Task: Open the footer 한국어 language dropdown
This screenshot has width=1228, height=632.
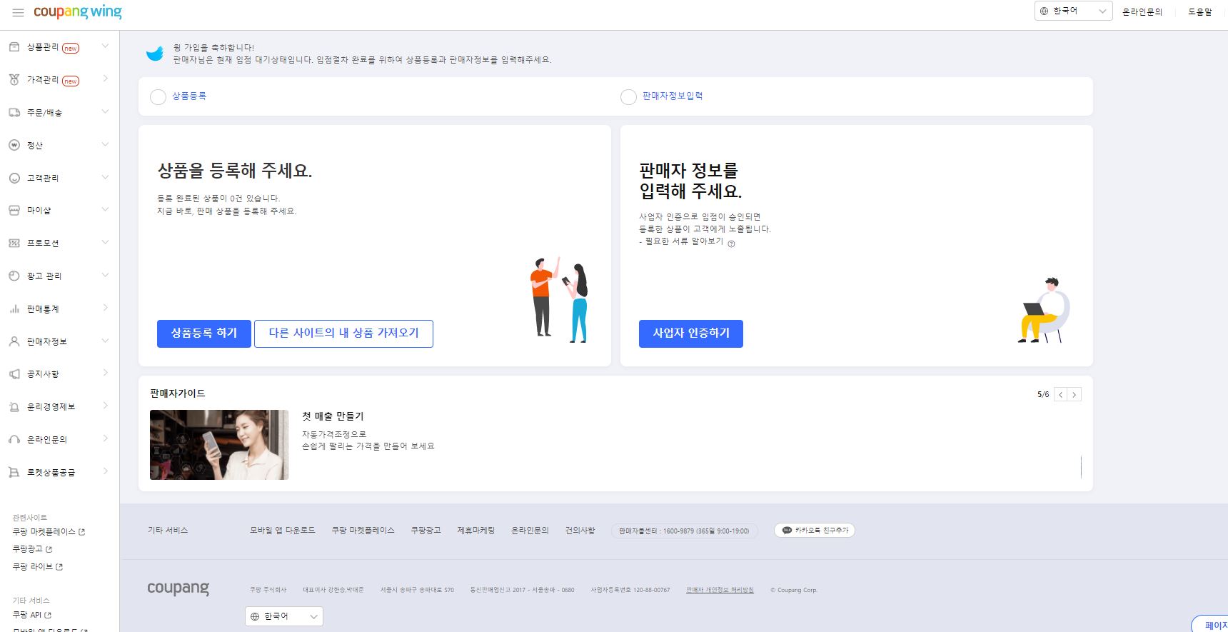Action: point(284,616)
